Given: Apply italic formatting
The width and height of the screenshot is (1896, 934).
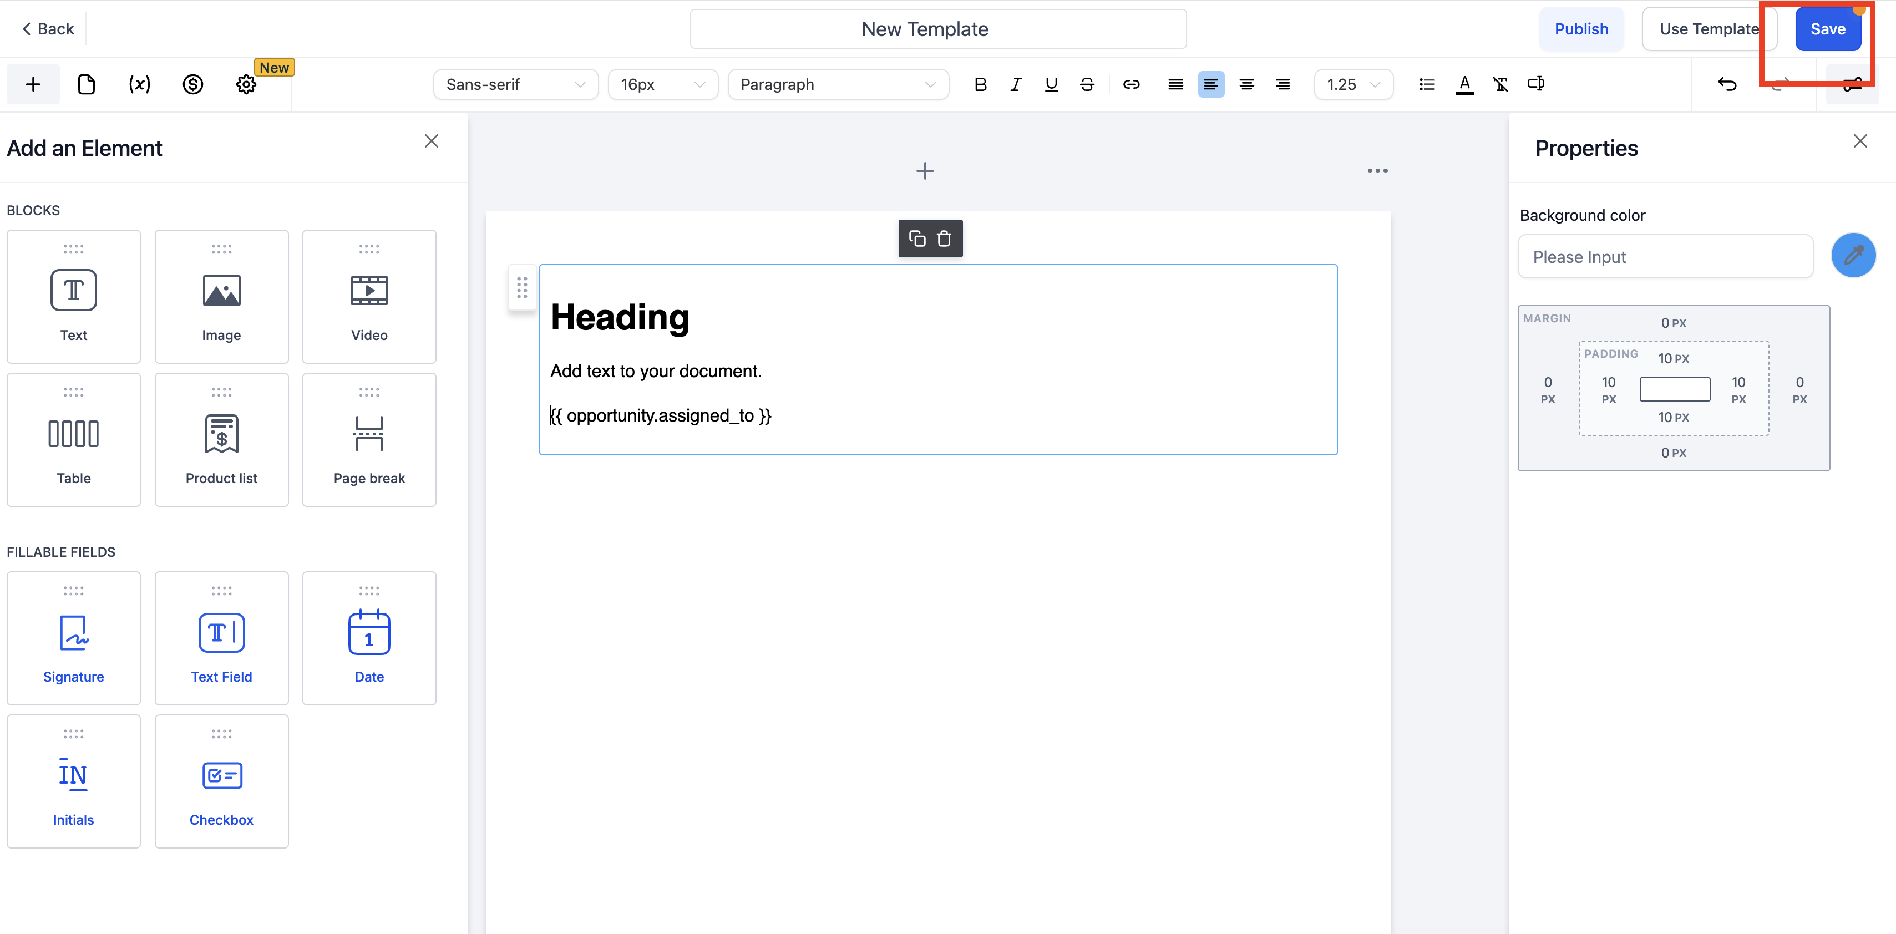Looking at the screenshot, I should 1016,85.
